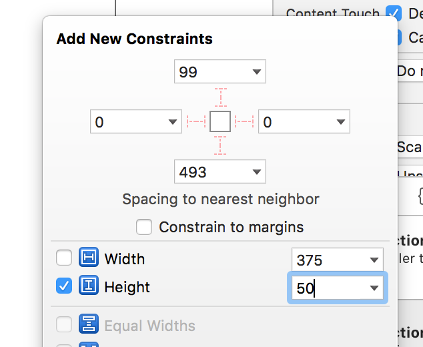This screenshot has width=423, height=347.
Task: Click the Width constraint icon
Action: click(89, 257)
